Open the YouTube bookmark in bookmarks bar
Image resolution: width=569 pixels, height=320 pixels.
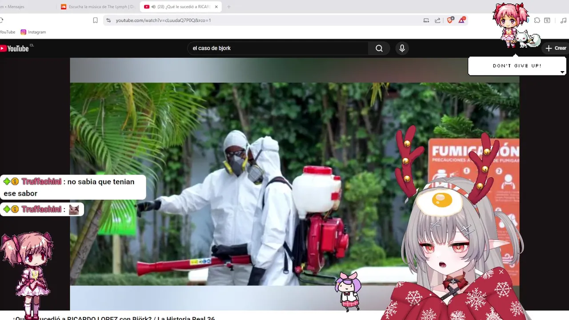7,32
